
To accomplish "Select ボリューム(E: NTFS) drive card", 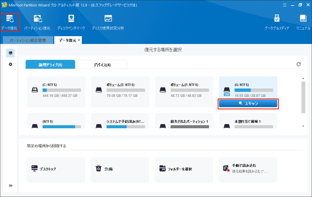I will click(x=120, y=92).
